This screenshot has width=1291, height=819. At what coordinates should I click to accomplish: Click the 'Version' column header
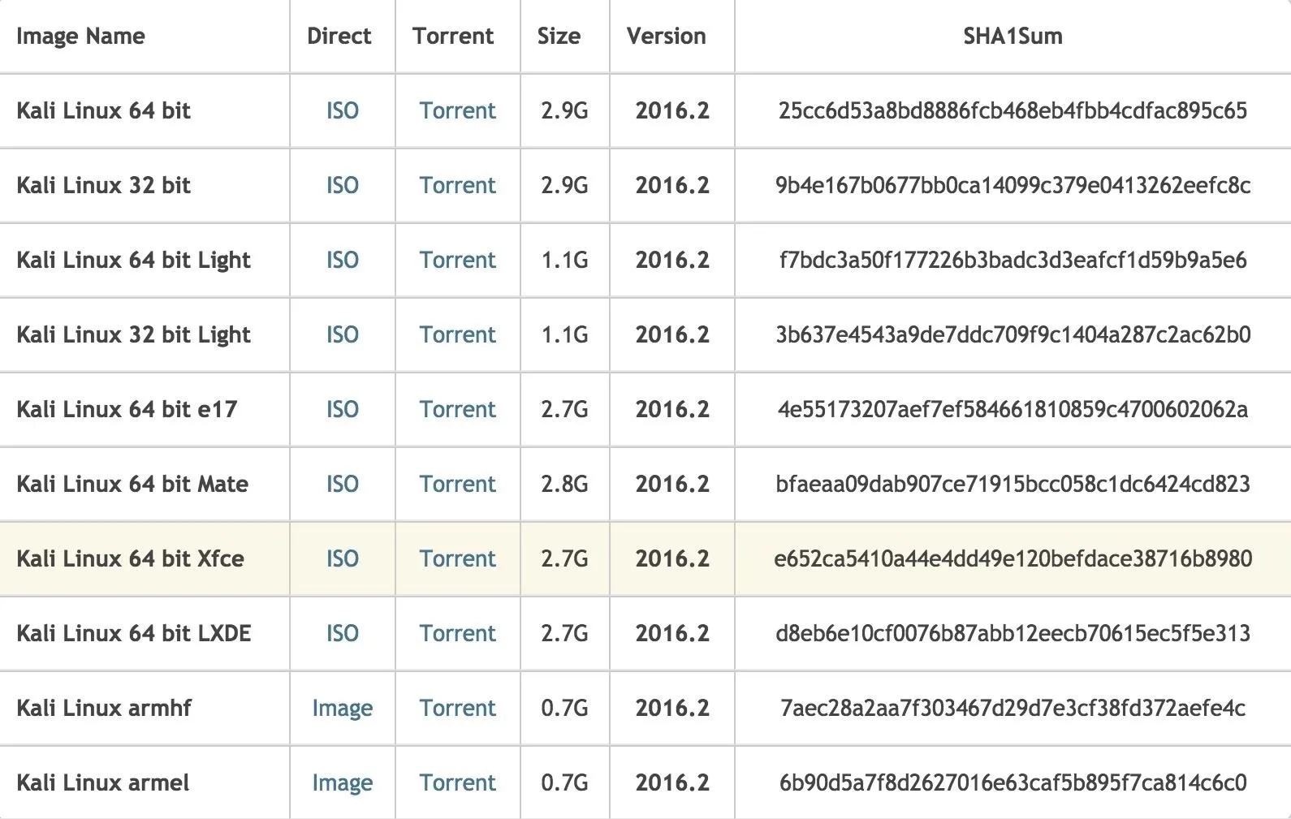[x=666, y=36]
